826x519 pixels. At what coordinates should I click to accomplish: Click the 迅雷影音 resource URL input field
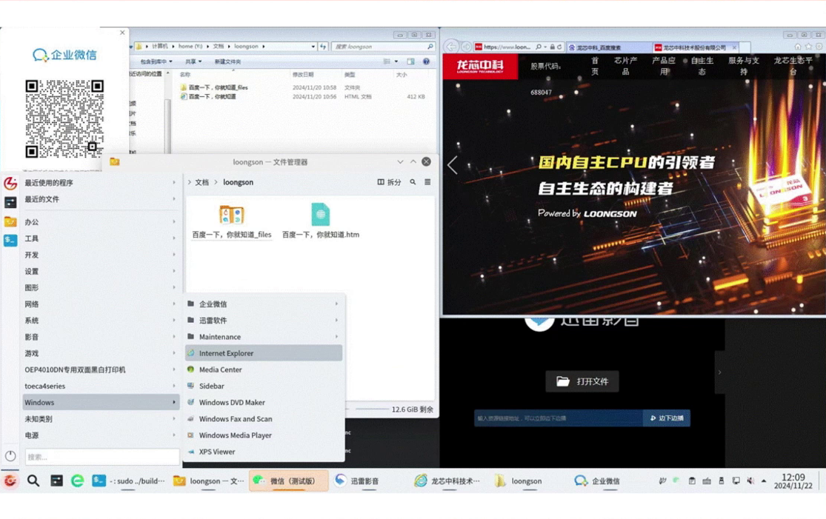tap(559, 418)
